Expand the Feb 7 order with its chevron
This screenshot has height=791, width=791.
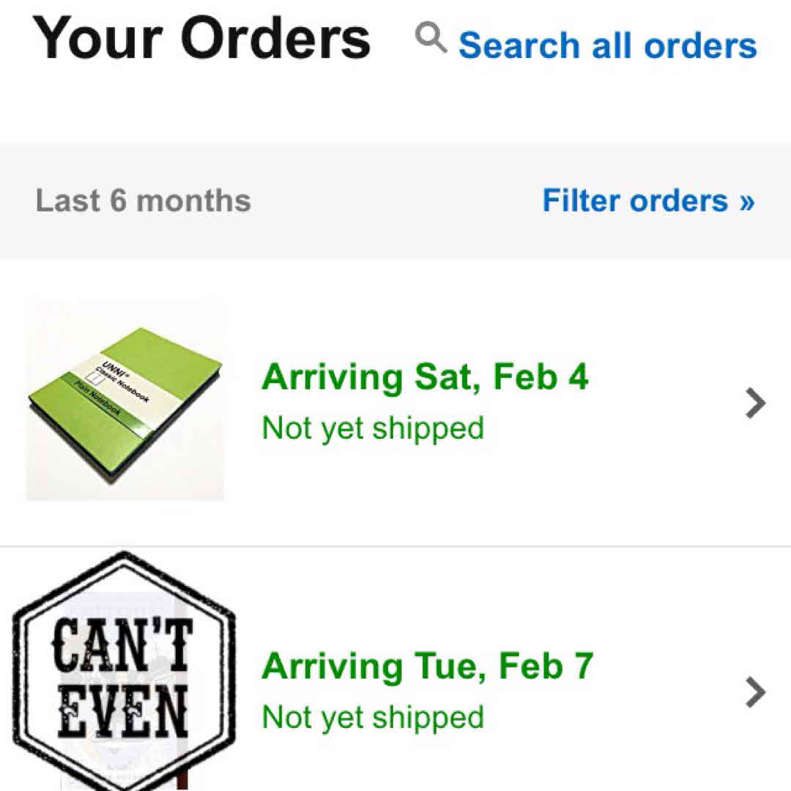point(755,692)
